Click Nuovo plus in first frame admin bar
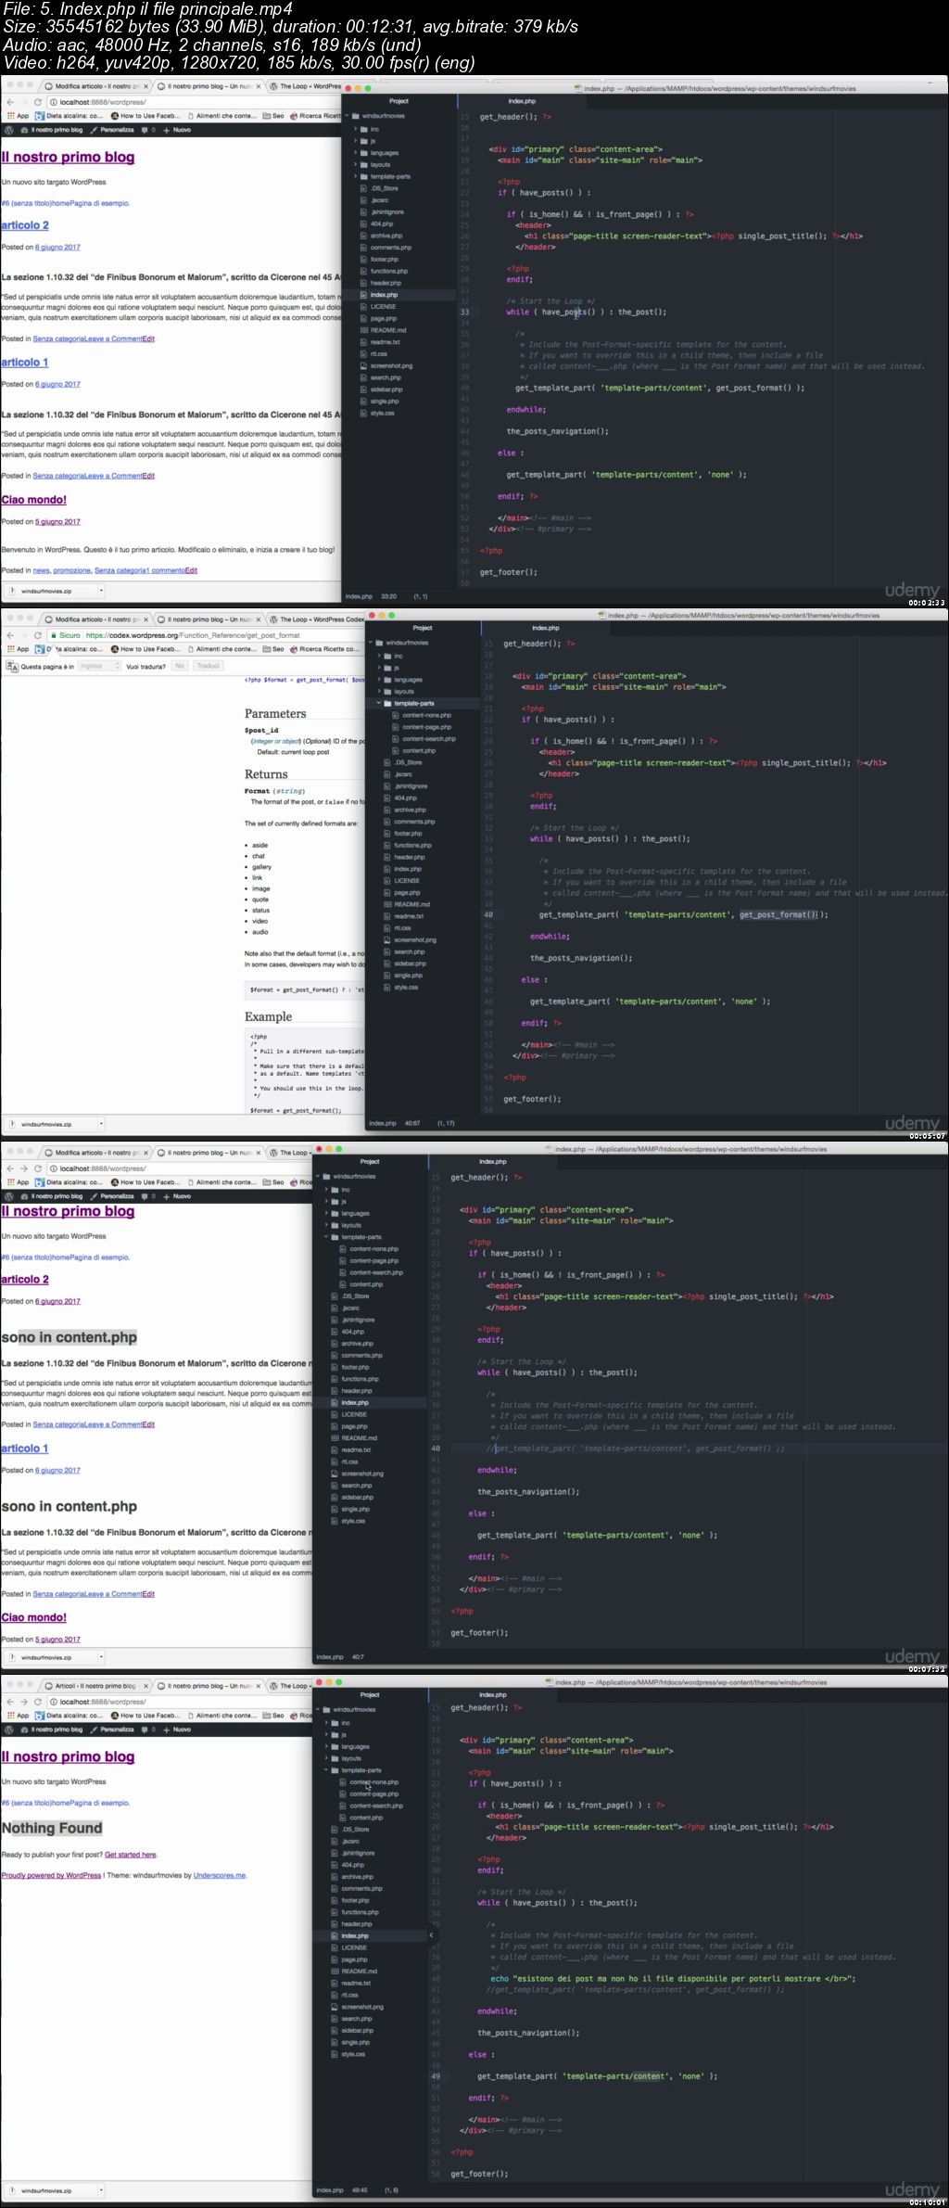Image resolution: width=949 pixels, height=2208 pixels. coord(178,130)
